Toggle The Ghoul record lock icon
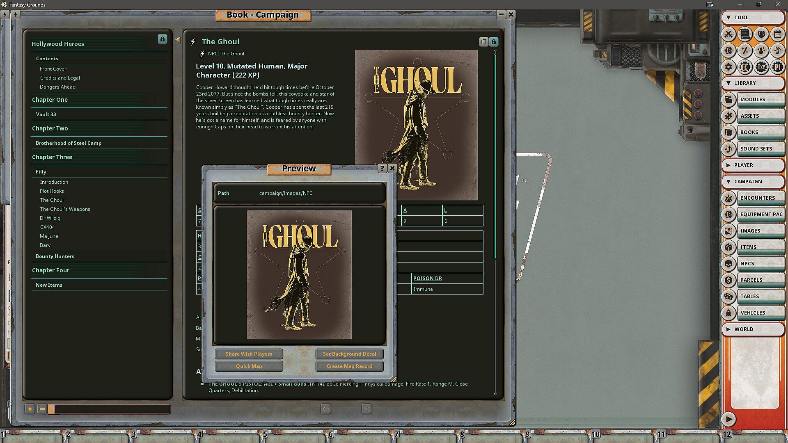This screenshot has height=443, width=788. [x=494, y=42]
